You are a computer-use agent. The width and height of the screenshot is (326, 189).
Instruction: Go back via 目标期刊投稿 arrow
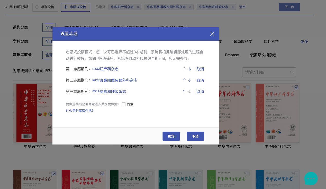pos(6,7)
